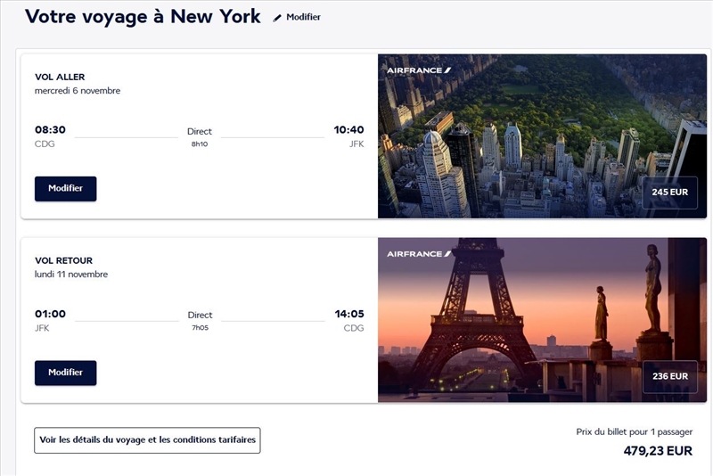The height and width of the screenshot is (476, 713).
Task: Select the 245 EUR outbound price badge
Action: pyautogui.click(x=670, y=193)
